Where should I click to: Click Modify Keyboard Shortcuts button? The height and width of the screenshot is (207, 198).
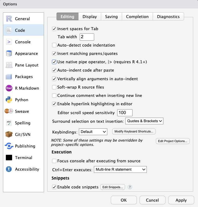(134, 132)
